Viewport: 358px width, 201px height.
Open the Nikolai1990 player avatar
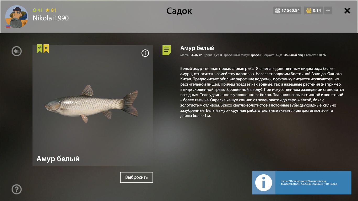pos(17,17)
